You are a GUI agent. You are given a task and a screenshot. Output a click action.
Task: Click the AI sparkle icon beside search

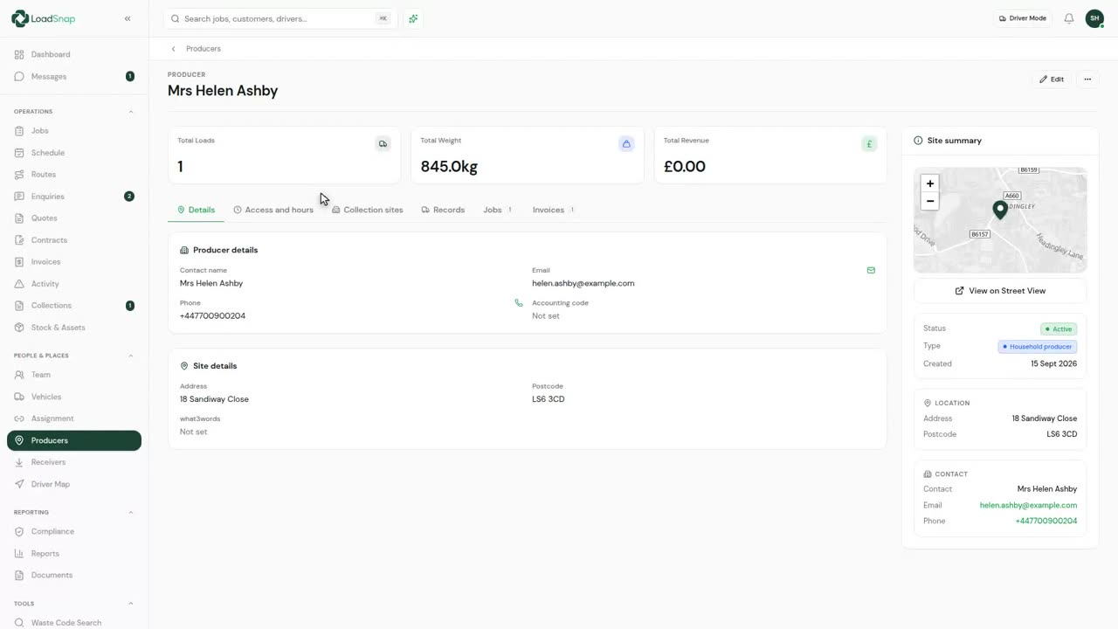(413, 18)
